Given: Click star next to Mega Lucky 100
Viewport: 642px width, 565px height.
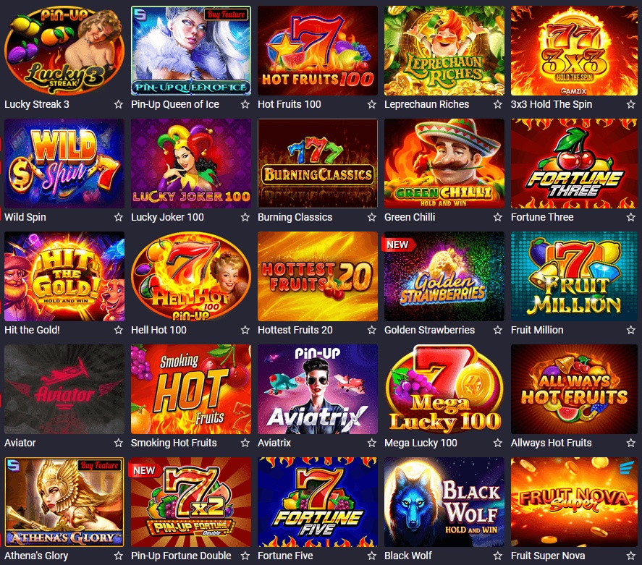Looking at the screenshot, I should [x=497, y=443].
